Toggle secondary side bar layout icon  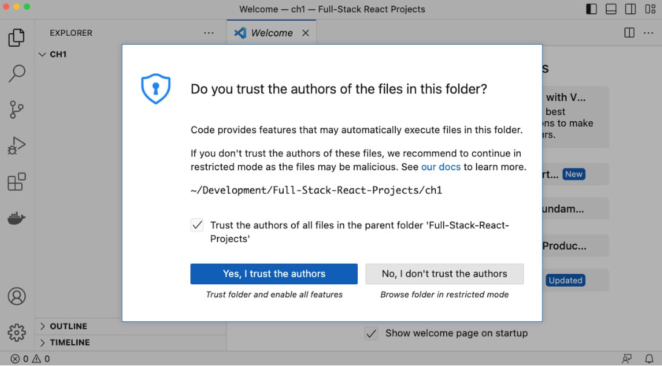(x=630, y=9)
